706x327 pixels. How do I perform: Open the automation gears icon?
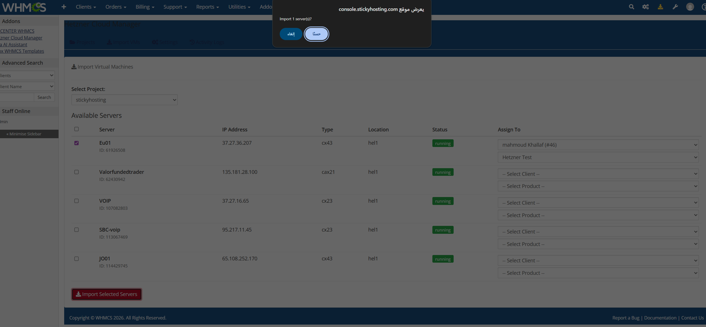(646, 7)
